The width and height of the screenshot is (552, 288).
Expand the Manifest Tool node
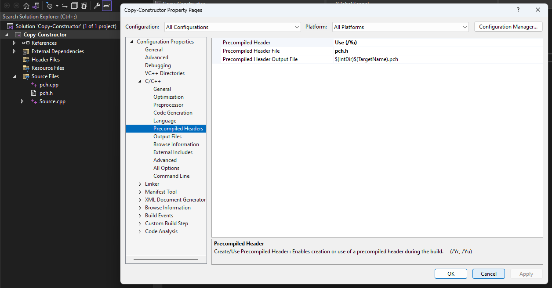(x=140, y=192)
